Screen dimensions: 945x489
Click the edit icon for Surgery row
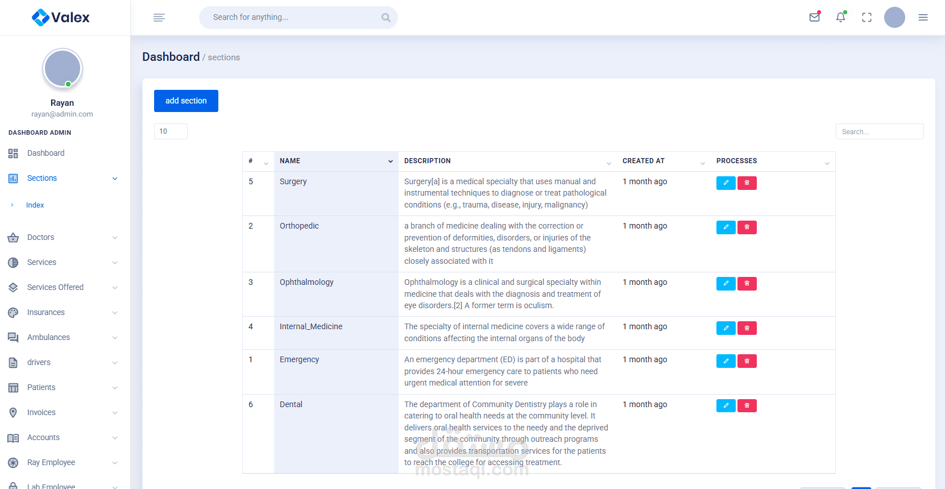tap(726, 183)
